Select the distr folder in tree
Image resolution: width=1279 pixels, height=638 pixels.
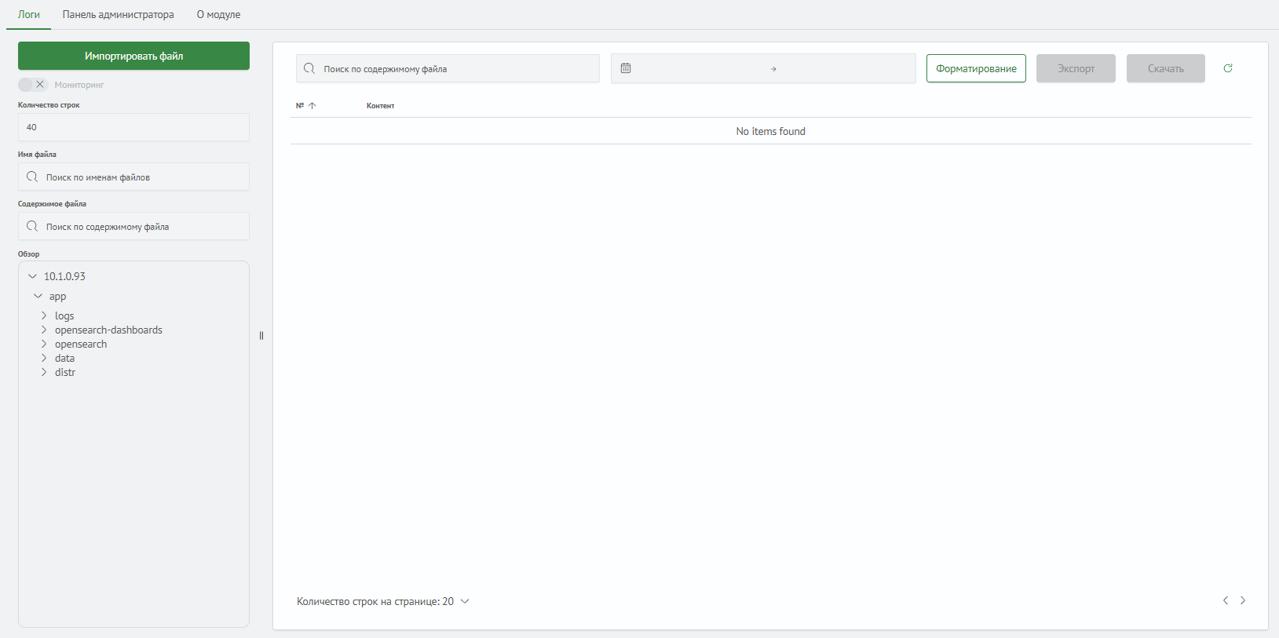(65, 372)
